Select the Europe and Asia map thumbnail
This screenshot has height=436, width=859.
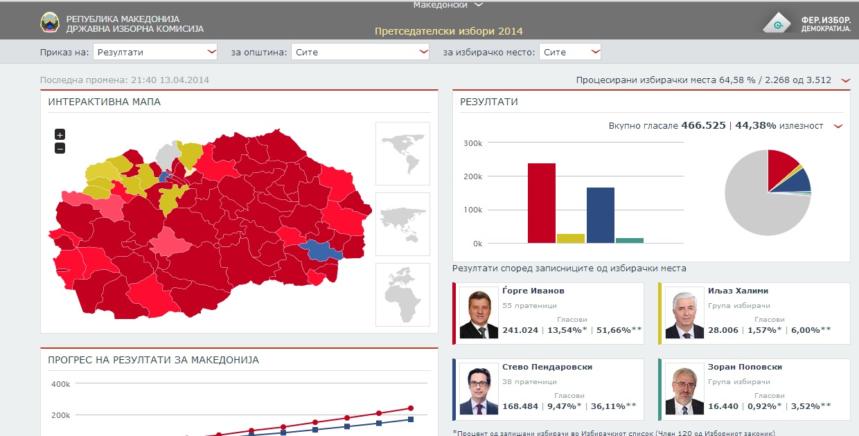coord(402,224)
